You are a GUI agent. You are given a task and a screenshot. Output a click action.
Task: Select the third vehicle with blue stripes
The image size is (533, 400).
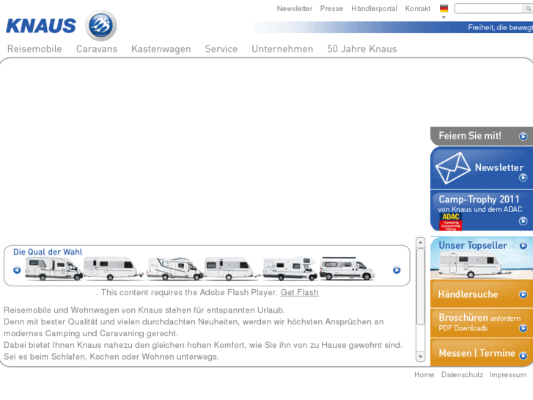[x=174, y=269]
